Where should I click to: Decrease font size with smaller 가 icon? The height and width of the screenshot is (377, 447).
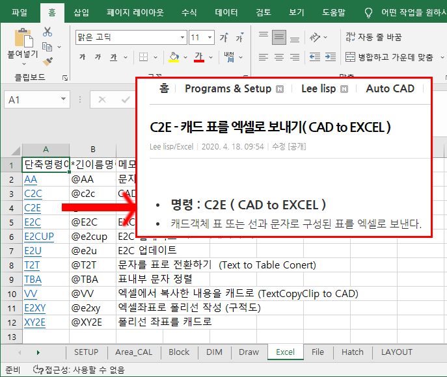[x=239, y=37]
